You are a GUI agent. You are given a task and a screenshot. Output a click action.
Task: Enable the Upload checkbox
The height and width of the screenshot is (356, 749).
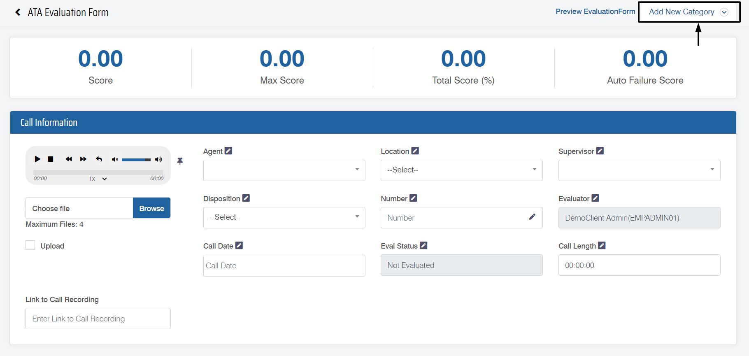(x=30, y=246)
